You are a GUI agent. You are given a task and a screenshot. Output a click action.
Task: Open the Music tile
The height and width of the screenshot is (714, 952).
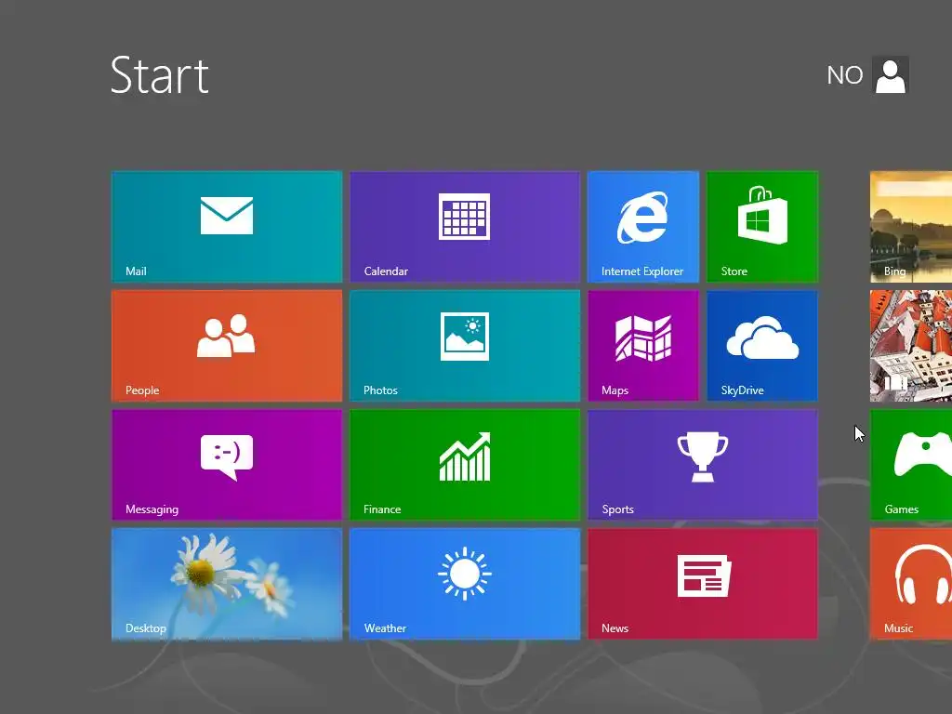911,584
